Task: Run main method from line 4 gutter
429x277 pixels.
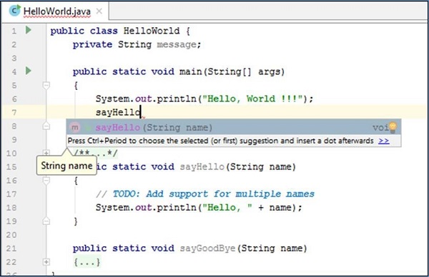Action: tap(29, 71)
